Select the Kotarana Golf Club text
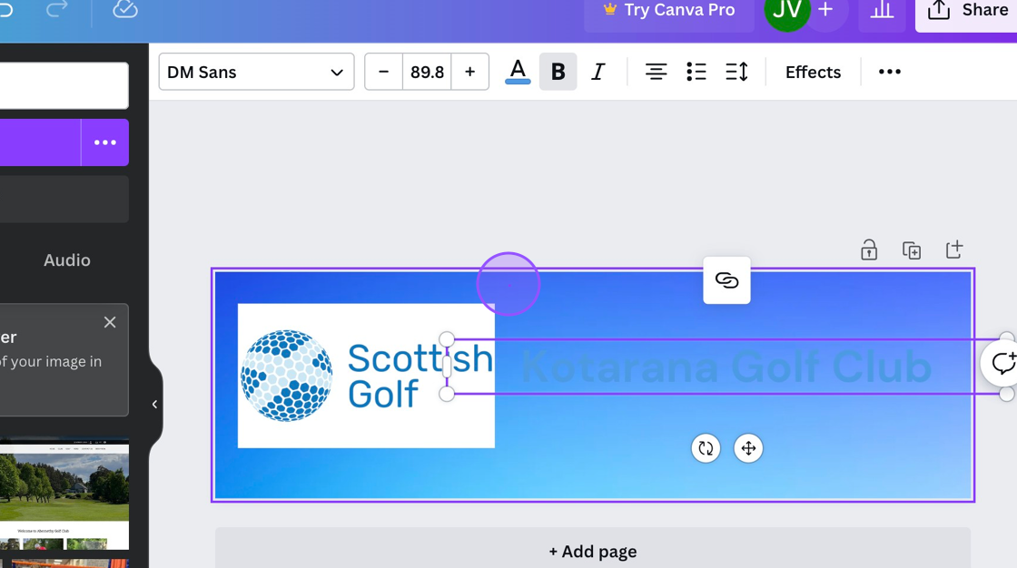1017x568 pixels. 726,367
